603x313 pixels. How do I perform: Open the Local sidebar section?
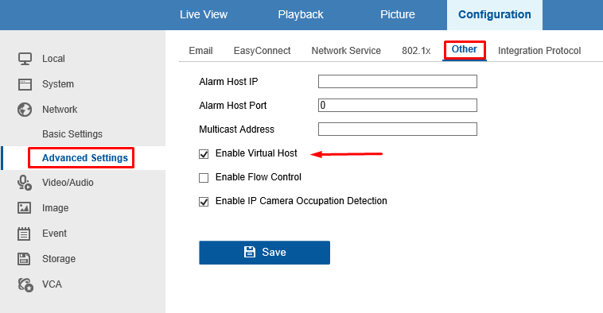[53, 59]
